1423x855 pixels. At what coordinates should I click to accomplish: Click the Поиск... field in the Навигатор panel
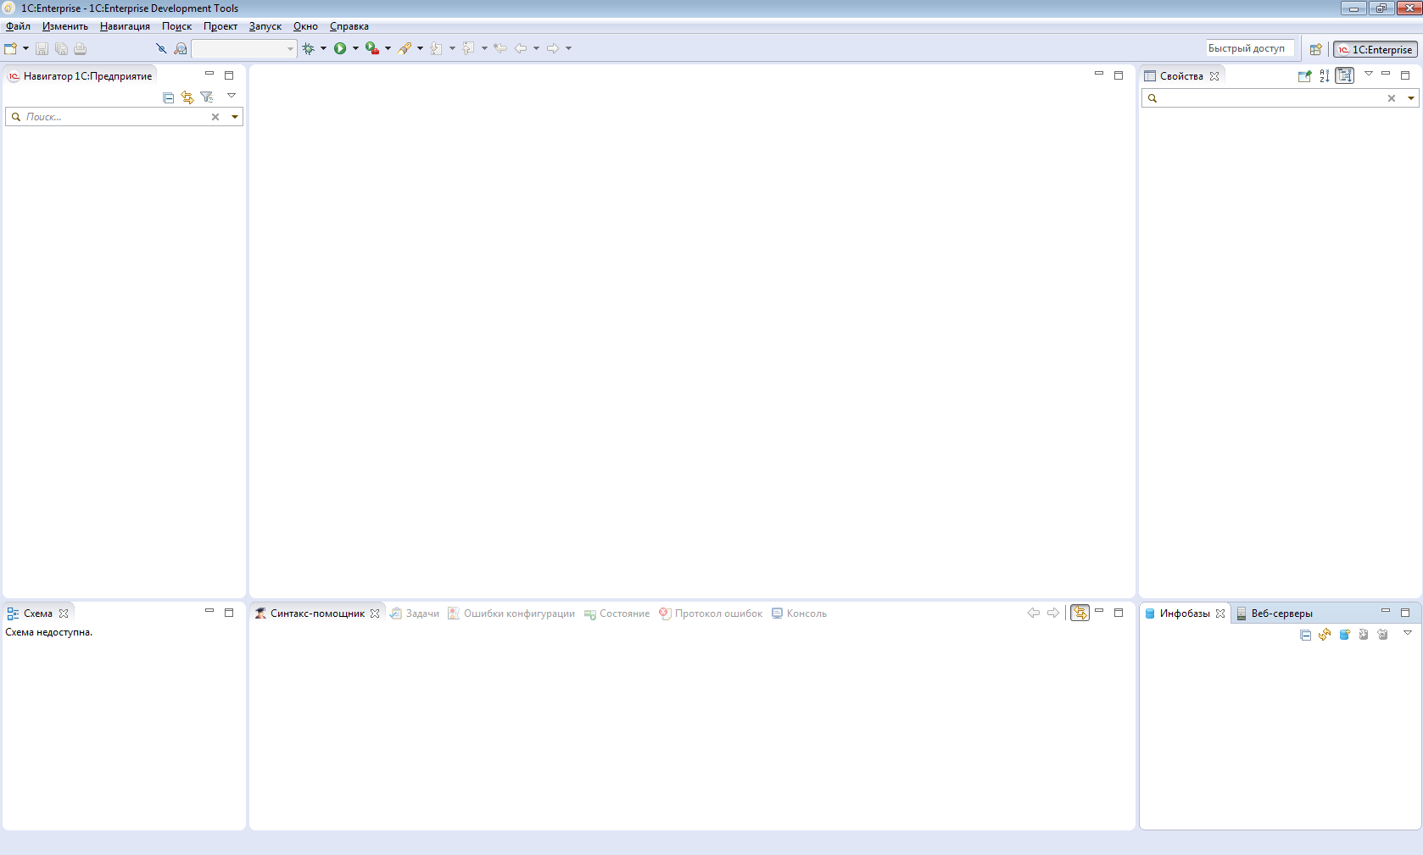(114, 117)
